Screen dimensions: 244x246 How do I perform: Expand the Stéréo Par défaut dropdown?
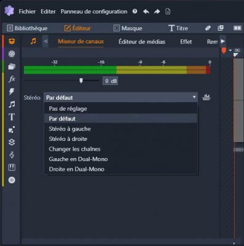tap(120, 97)
